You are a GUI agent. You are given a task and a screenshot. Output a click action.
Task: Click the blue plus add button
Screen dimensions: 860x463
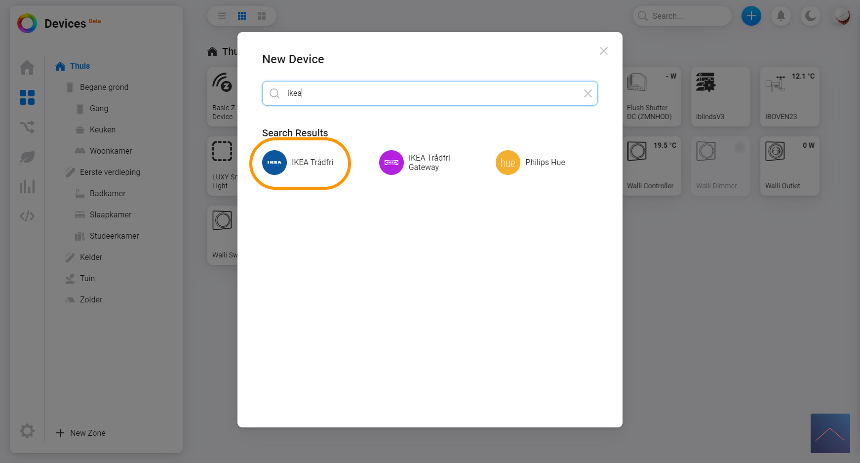point(751,16)
